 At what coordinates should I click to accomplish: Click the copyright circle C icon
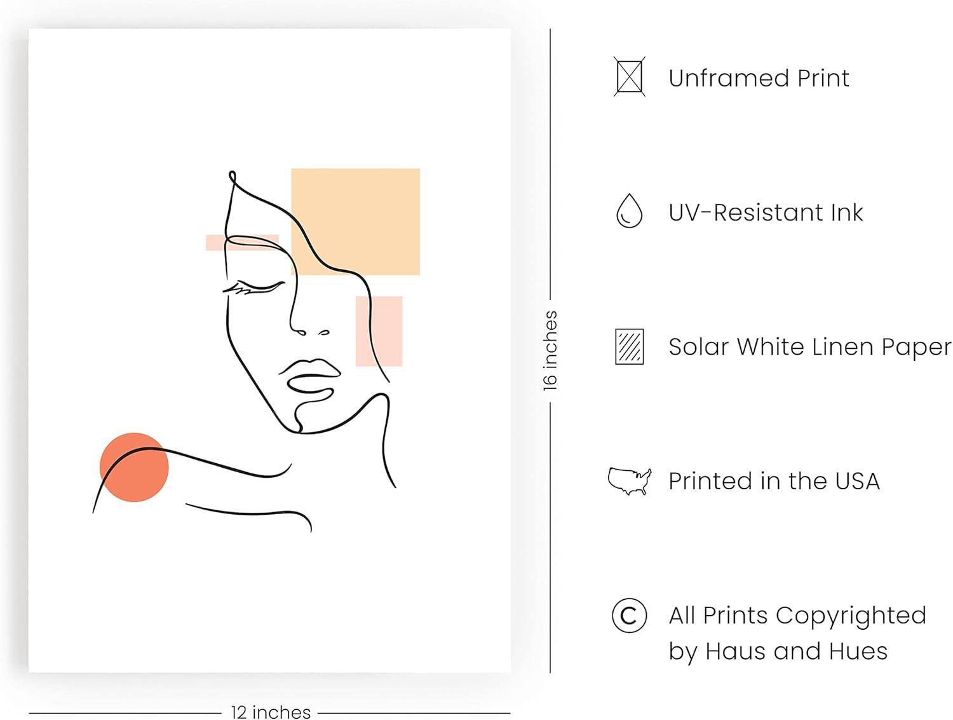pyautogui.click(x=629, y=615)
